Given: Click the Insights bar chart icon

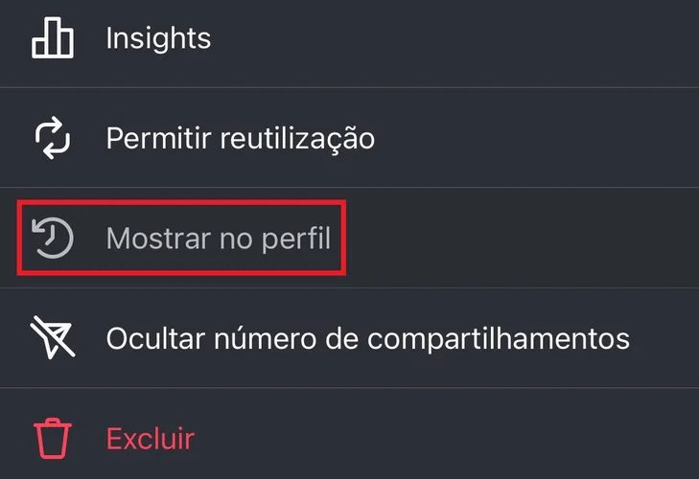Looking at the screenshot, I should point(53,38).
